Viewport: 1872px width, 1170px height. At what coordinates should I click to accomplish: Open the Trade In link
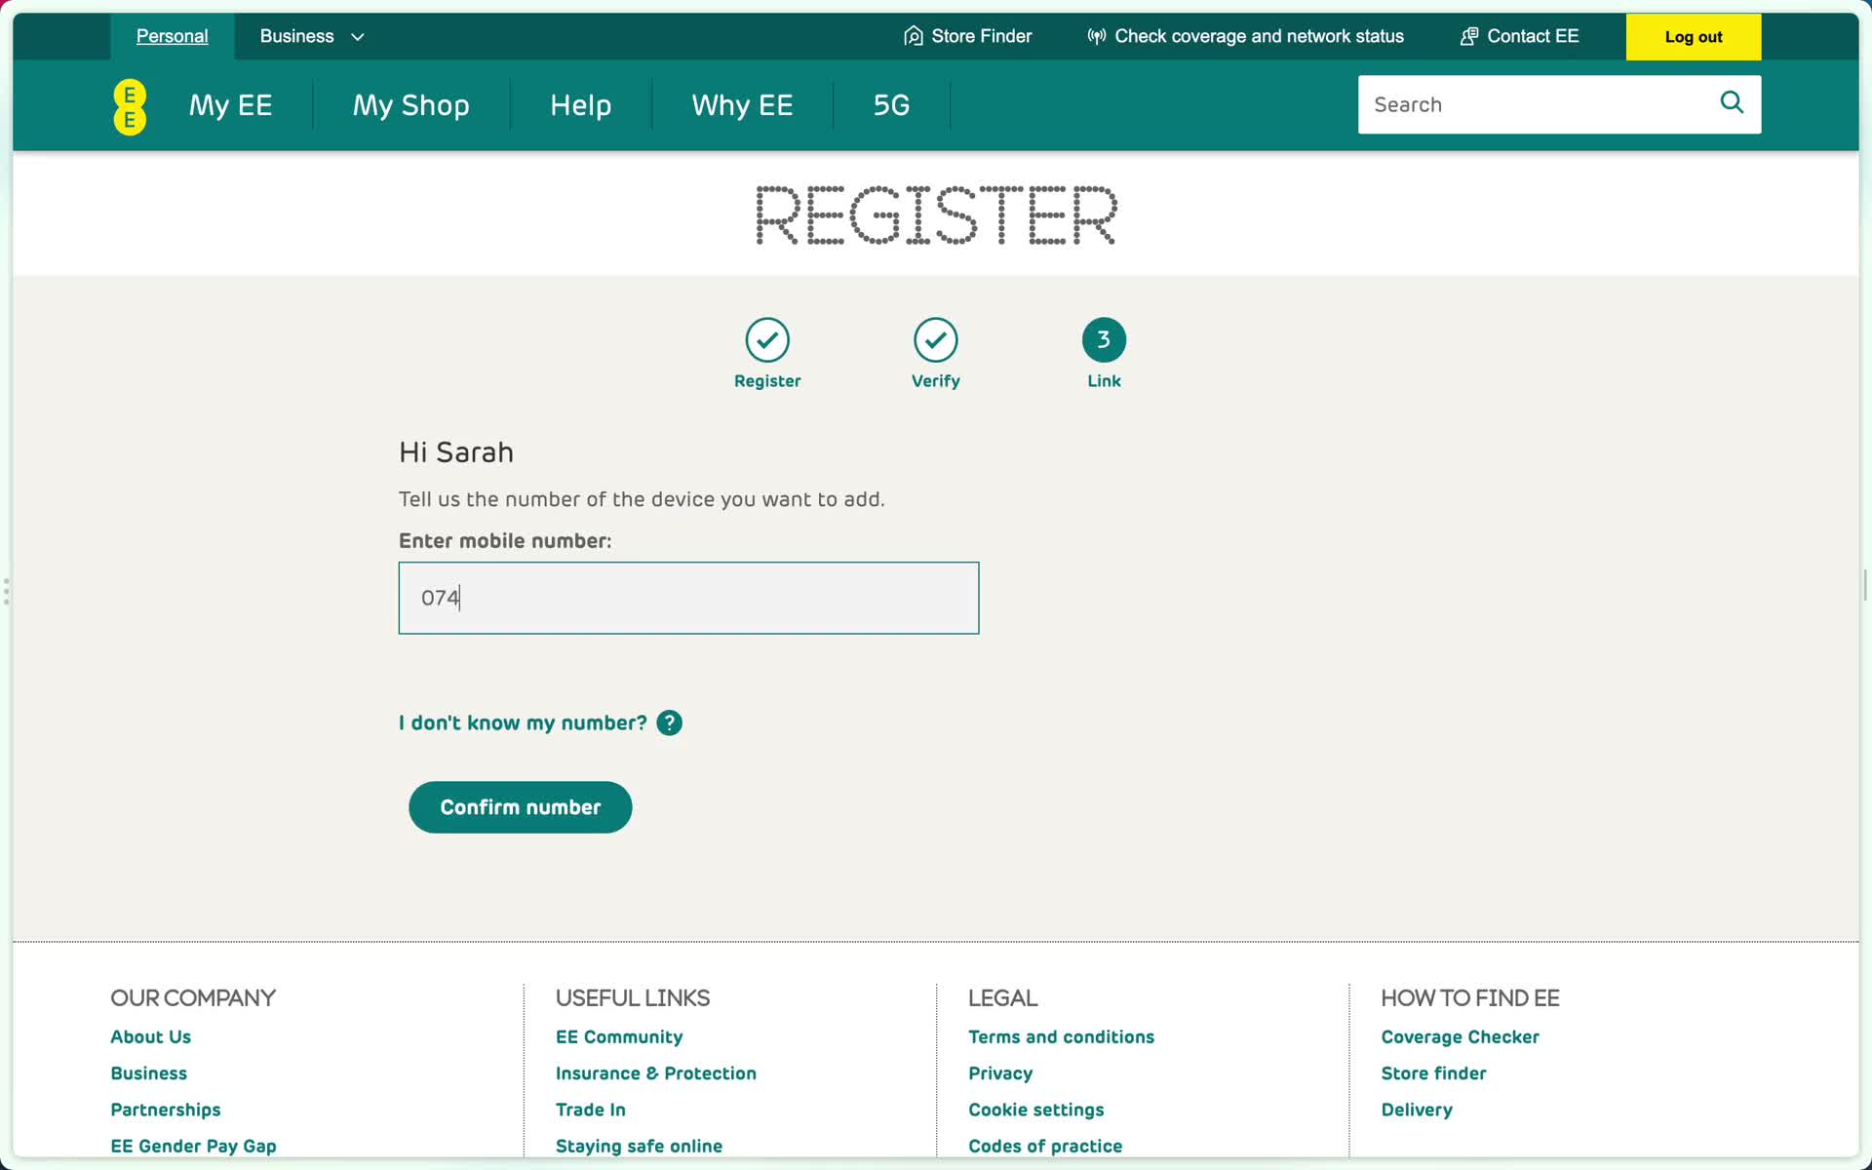click(590, 1110)
